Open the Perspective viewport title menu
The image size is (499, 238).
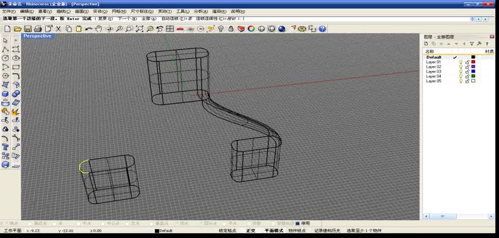(x=37, y=36)
